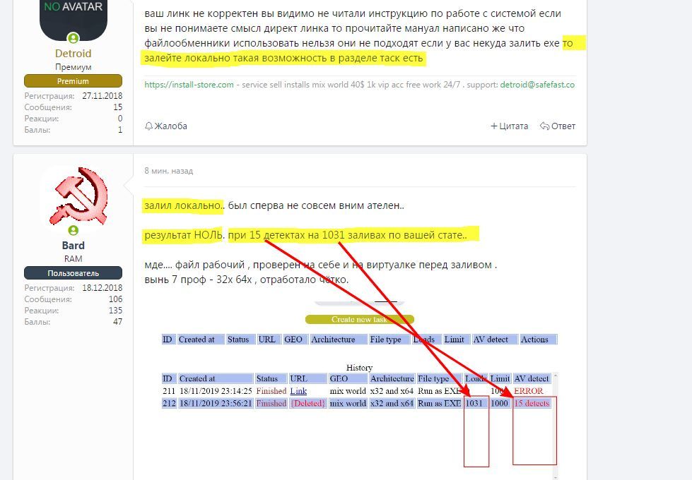Click the ID 212 cell in the history table
This screenshot has width=692, height=480.
pos(169,403)
